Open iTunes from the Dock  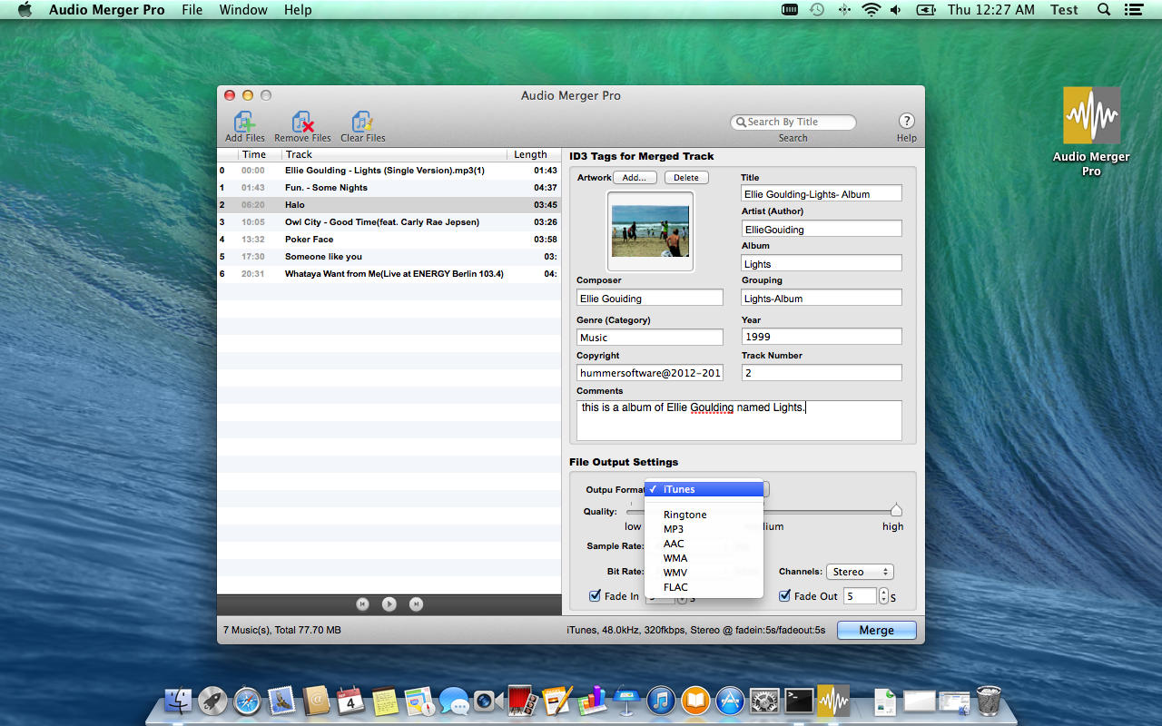tap(661, 701)
